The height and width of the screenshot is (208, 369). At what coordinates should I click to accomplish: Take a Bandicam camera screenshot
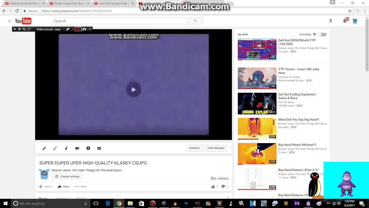84,29
